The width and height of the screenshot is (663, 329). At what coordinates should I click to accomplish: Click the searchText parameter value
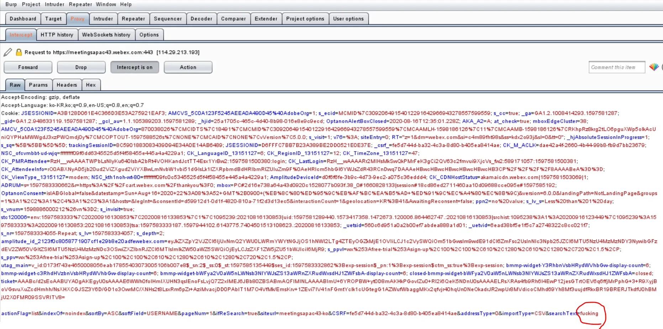[589, 313]
